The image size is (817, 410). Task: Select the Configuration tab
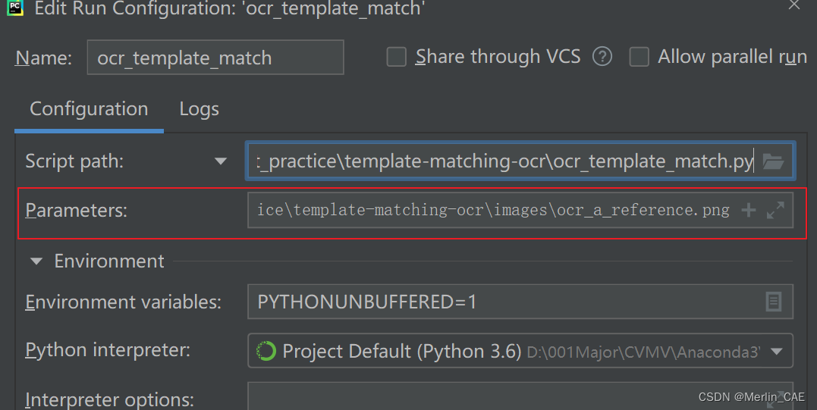89,109
